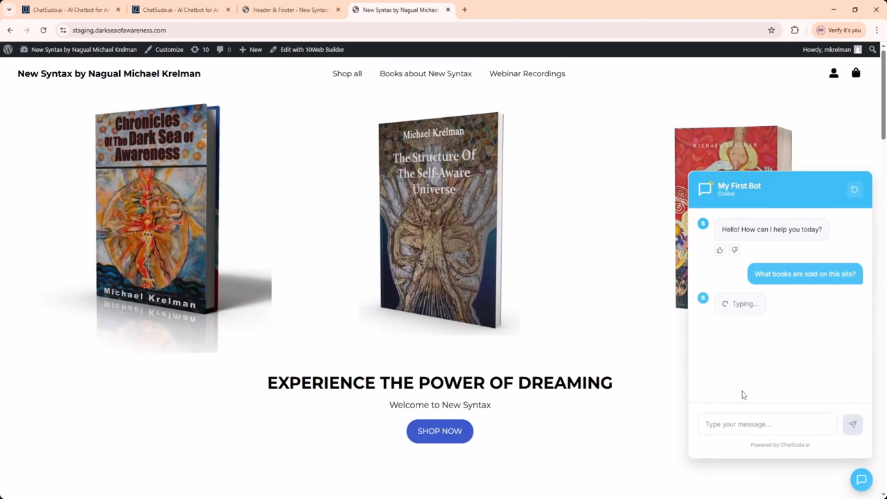Screen dimensions: 887x499
Task: Click the Chronicles of the Dark Sea book cover
Action: [157, 209]
